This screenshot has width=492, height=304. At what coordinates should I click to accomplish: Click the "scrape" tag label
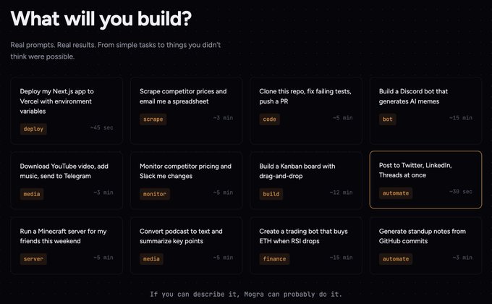[x=153, y=119]
